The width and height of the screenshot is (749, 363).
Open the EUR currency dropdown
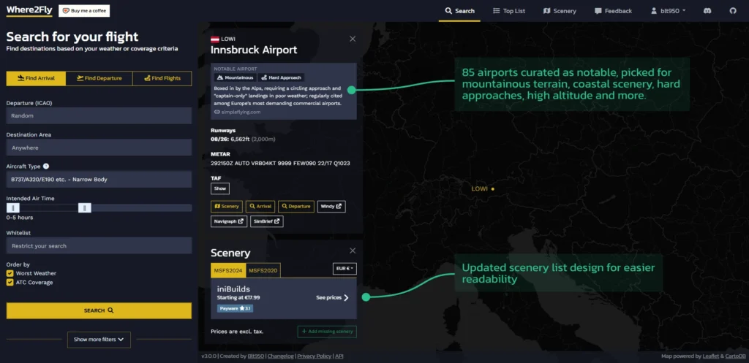345,269
